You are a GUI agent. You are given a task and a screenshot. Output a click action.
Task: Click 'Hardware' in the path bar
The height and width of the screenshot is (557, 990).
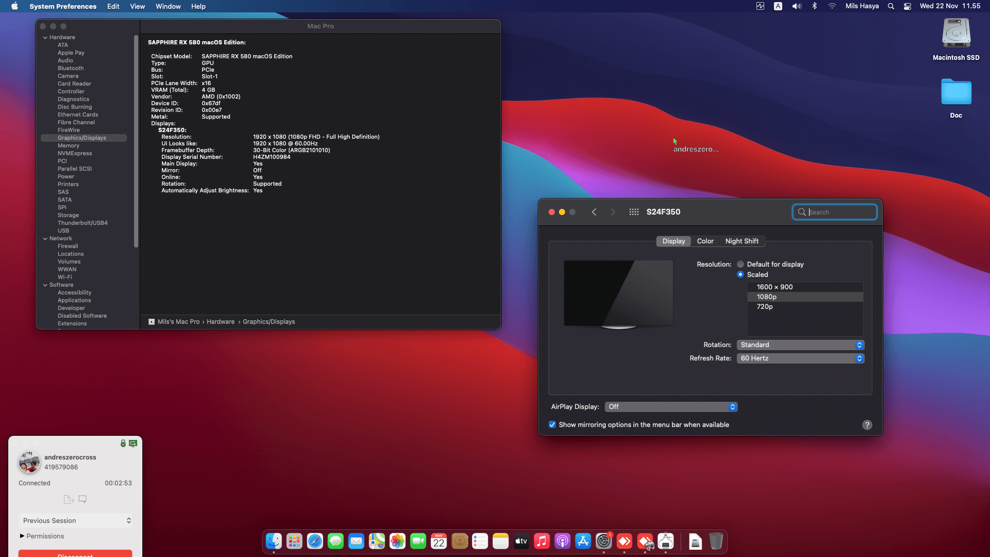click(221, 321)
